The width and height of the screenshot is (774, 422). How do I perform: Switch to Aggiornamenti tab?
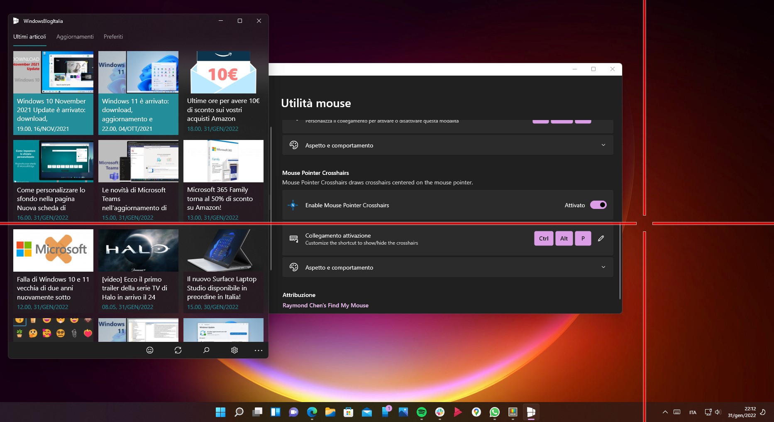(x=75, y=37)
